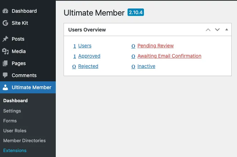
Task: Move Users Overview panel up
Action: [208, 30]
